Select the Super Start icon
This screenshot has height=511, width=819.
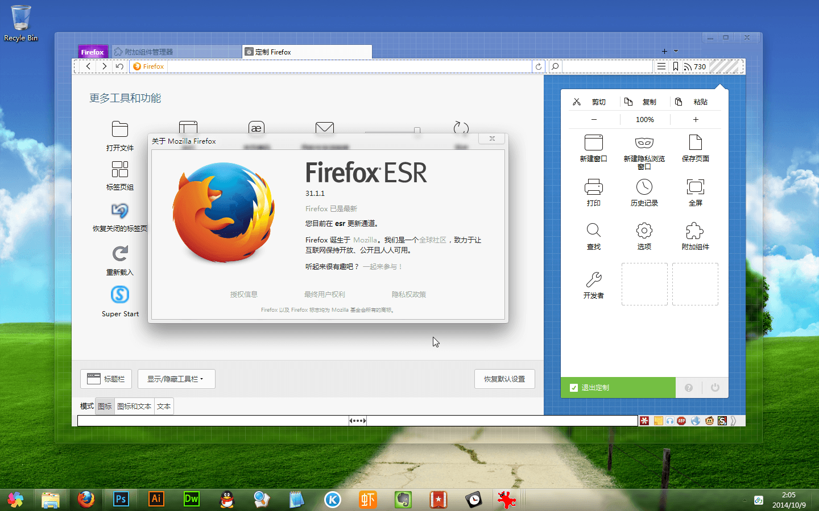[120, 294]
